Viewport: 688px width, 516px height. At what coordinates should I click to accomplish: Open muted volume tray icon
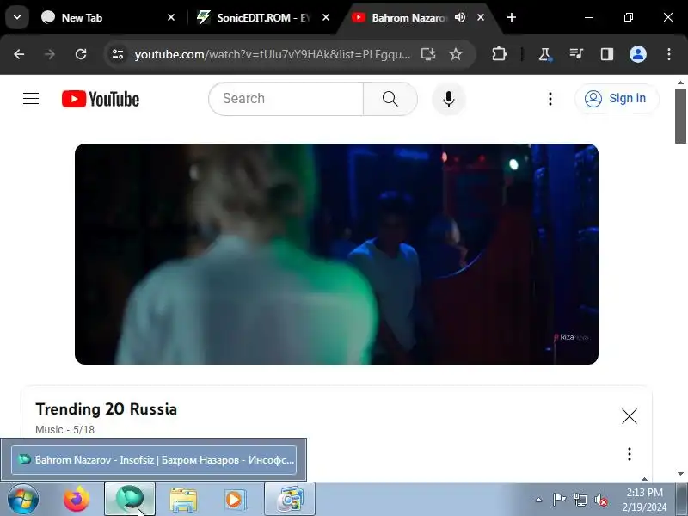600,500
